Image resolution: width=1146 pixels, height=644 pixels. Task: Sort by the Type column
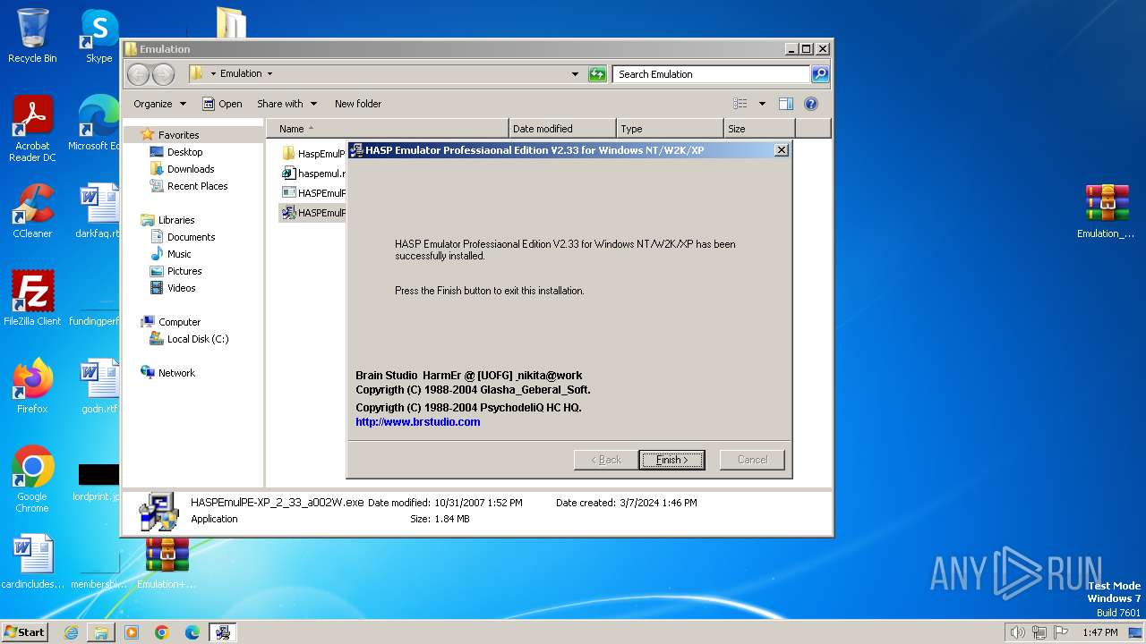pos(670,129)
